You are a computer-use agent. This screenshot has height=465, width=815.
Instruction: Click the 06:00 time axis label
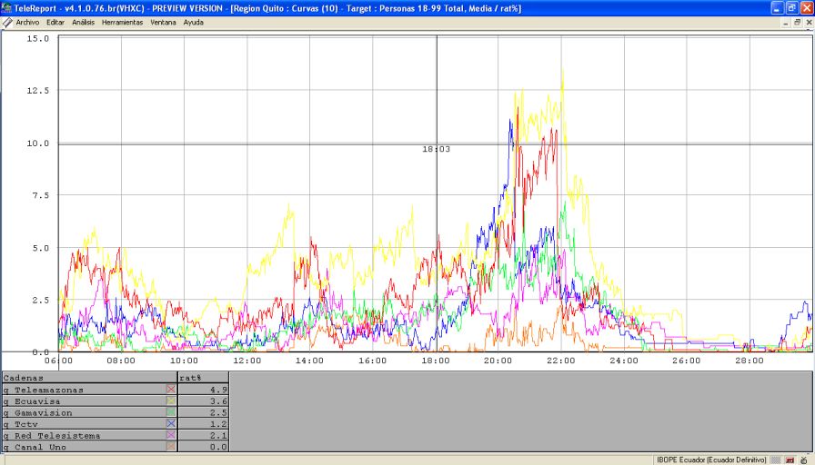(59, 361)
